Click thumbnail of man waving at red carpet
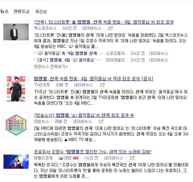Viewport: 193px width, 182px height. pyautogui.click(x=16, y=89)
